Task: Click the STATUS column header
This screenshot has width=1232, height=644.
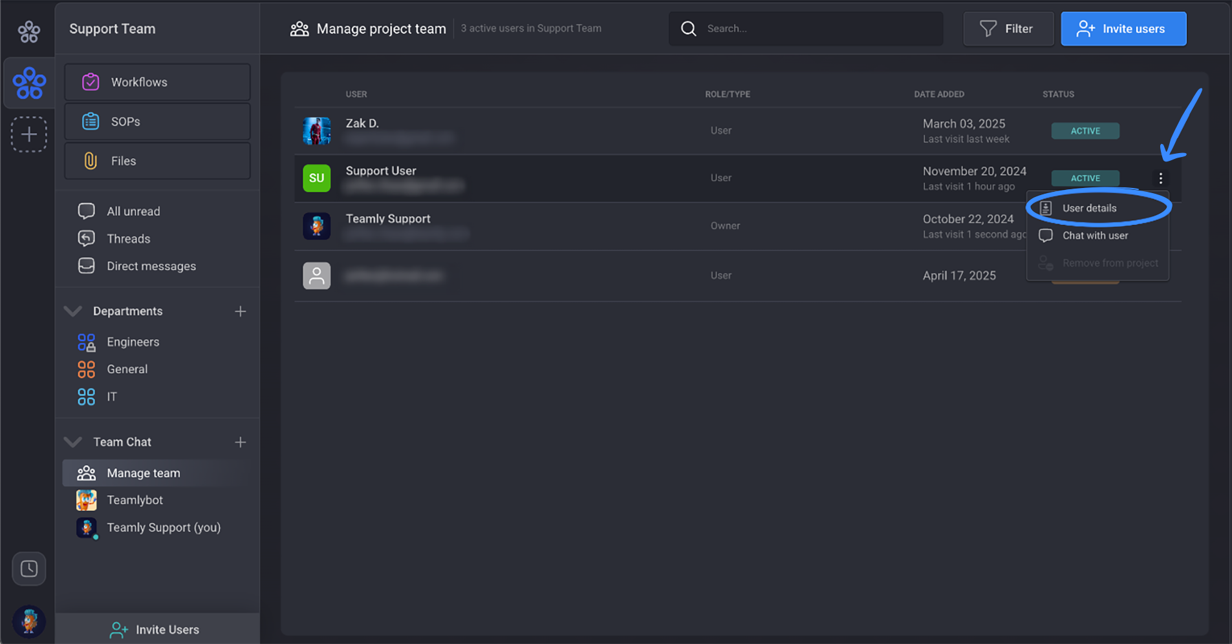Action: [x=1058, y=94]
